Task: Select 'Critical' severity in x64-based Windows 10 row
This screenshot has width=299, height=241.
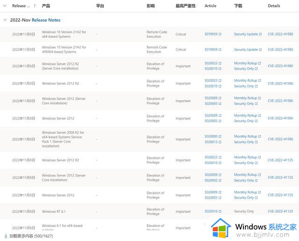Action: pos(181,34)
